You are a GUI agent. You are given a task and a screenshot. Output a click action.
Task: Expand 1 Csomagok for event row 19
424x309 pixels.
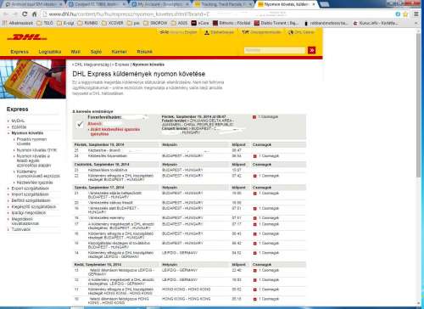266,209
